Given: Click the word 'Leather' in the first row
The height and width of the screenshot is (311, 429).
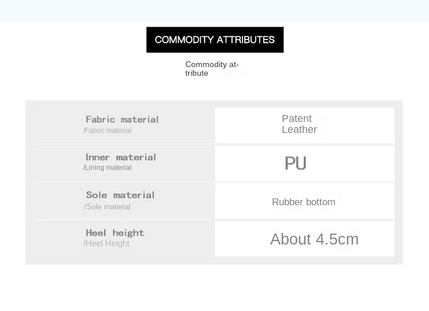Looking at the screenshot, I should (299, 129).
